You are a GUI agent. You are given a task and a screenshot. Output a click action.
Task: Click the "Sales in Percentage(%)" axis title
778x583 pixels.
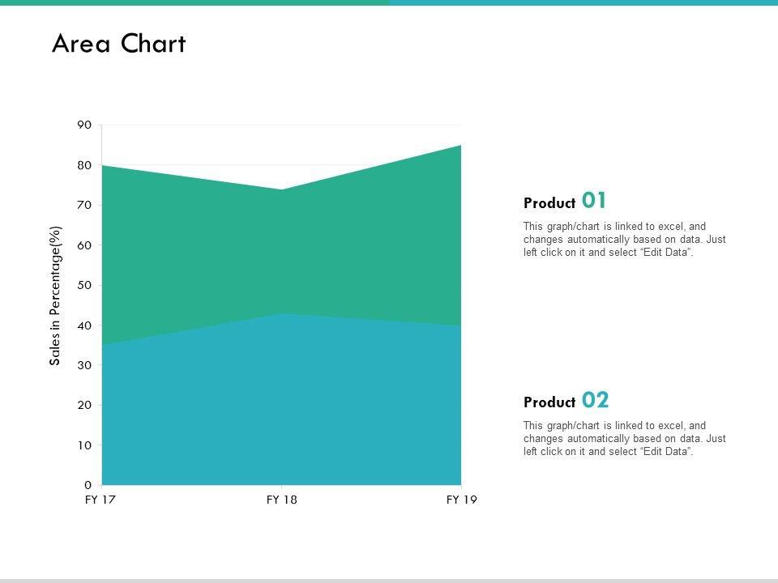[55, 295]
